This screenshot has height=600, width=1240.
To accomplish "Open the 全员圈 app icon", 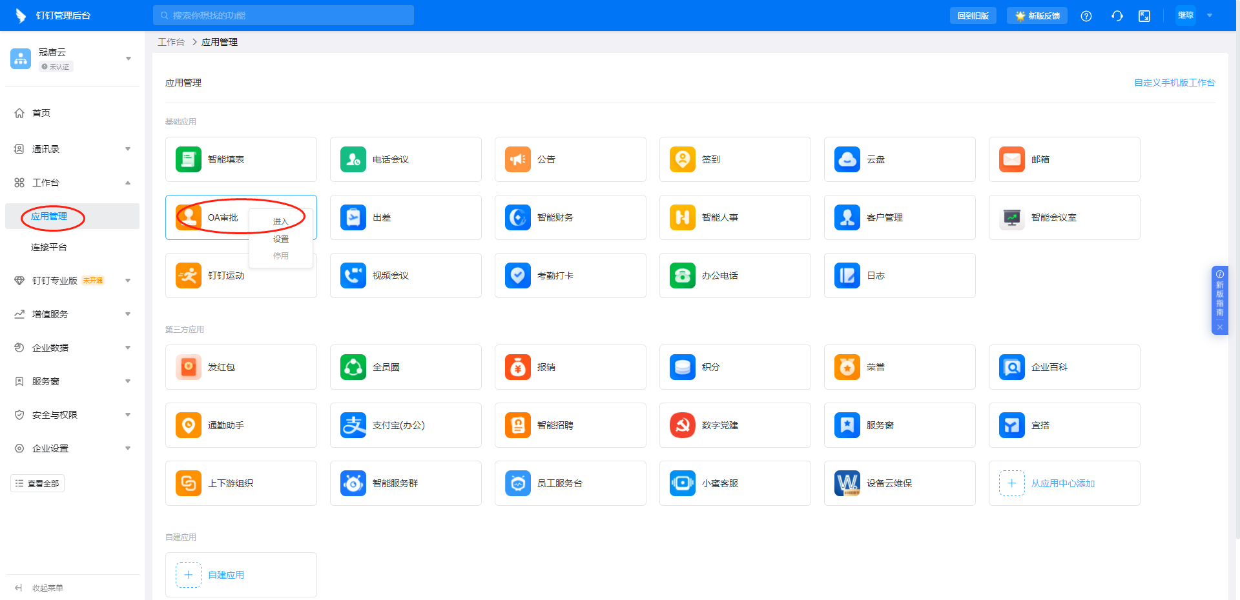I will pyautogui.click(x=353, y=367).
